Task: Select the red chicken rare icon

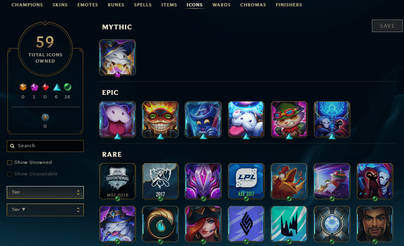Action: [x=289, y=181]
